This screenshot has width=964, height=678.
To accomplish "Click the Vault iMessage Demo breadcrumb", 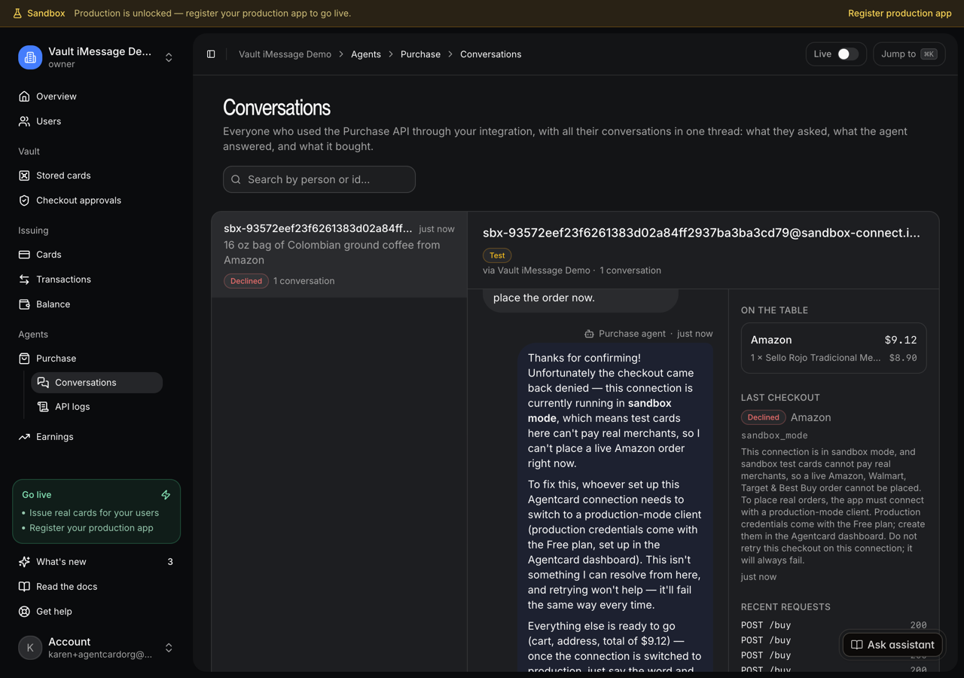I will coord(285,54).
